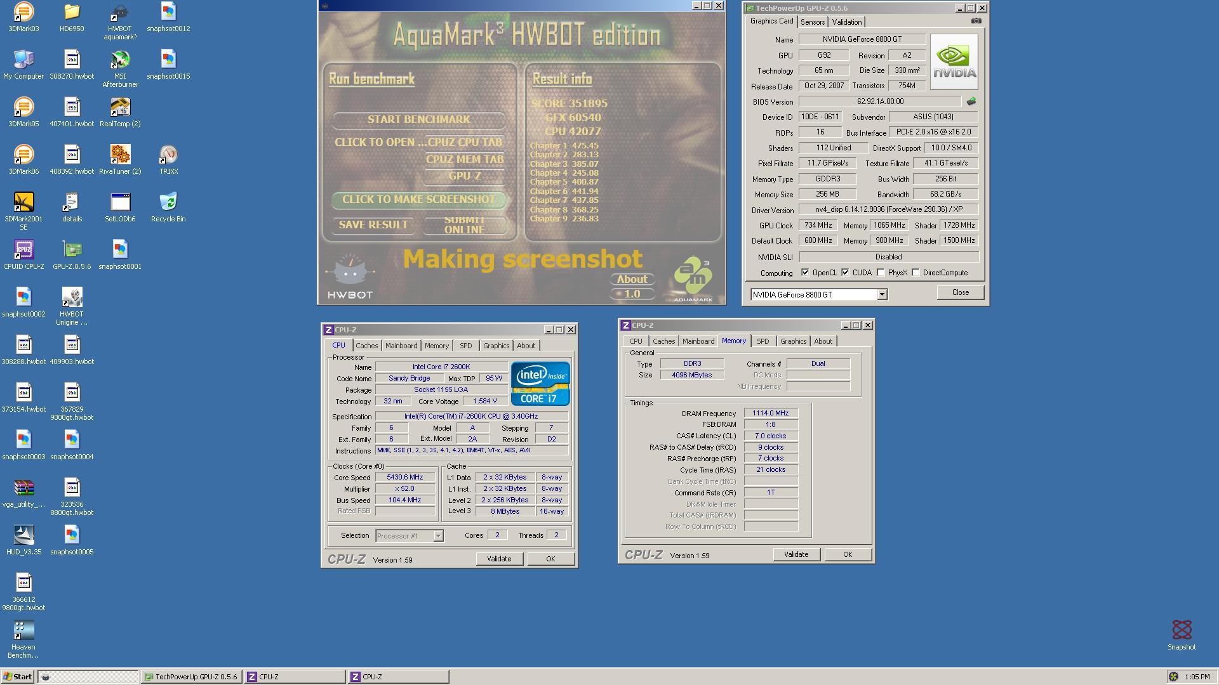Open the Recycle Bin
Screen dimensions: 1219x685
tap(168, 207)
